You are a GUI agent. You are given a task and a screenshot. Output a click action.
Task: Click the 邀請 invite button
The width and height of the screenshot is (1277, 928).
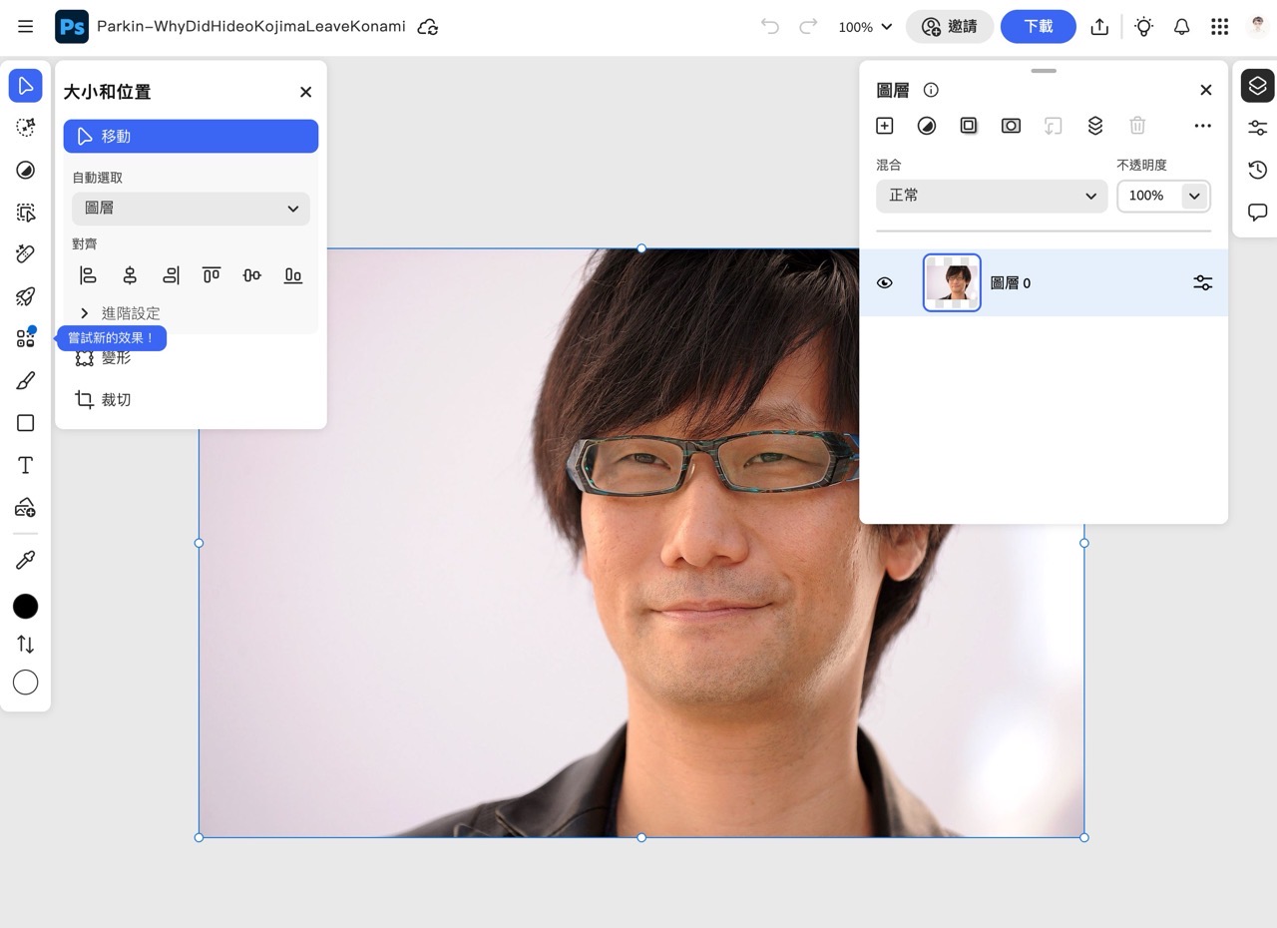pos(950,27)
